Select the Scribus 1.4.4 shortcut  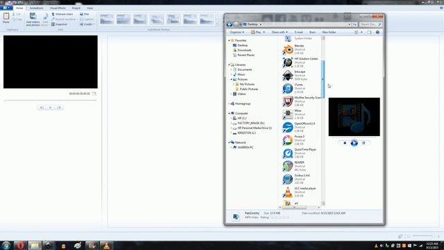click(296, 179)
